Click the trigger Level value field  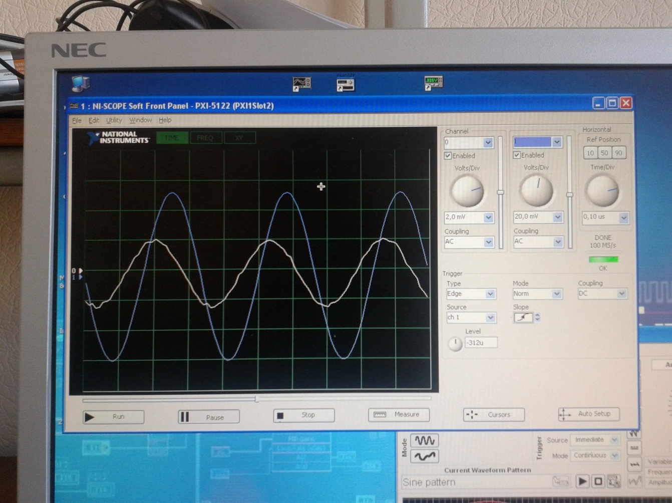(x=481, y=343)
